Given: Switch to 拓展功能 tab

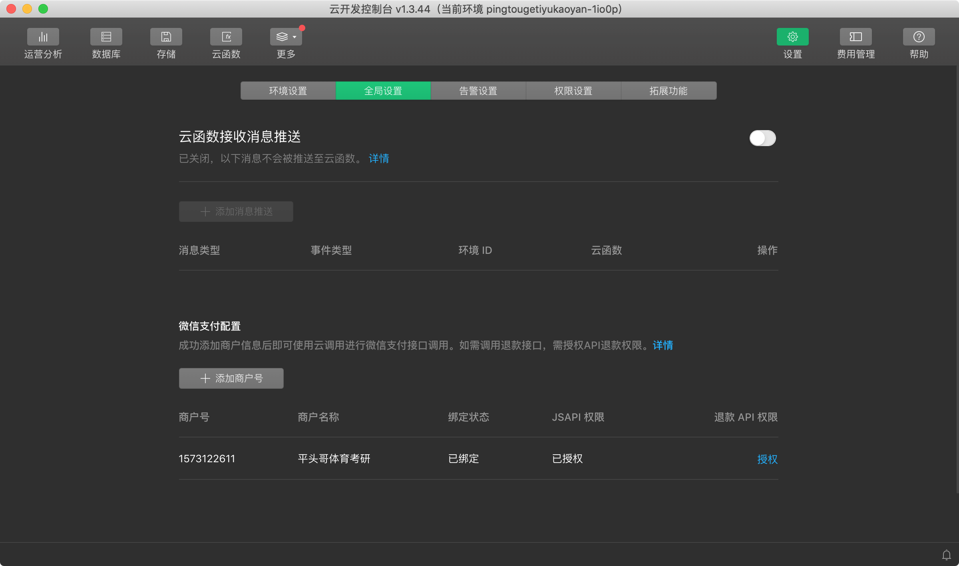Looking at the screenshot, I should coord(668,91).
